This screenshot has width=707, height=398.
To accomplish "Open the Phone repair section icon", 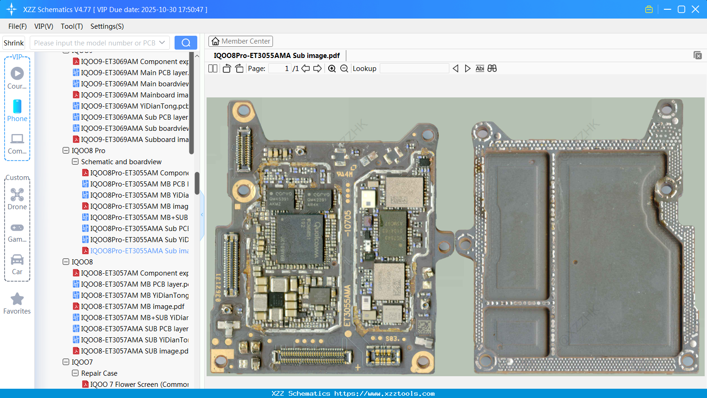I will [17, 107].
